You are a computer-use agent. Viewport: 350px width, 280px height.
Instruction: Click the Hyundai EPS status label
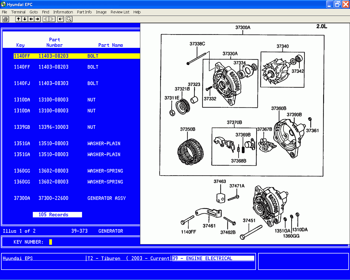tap(18, 258)
